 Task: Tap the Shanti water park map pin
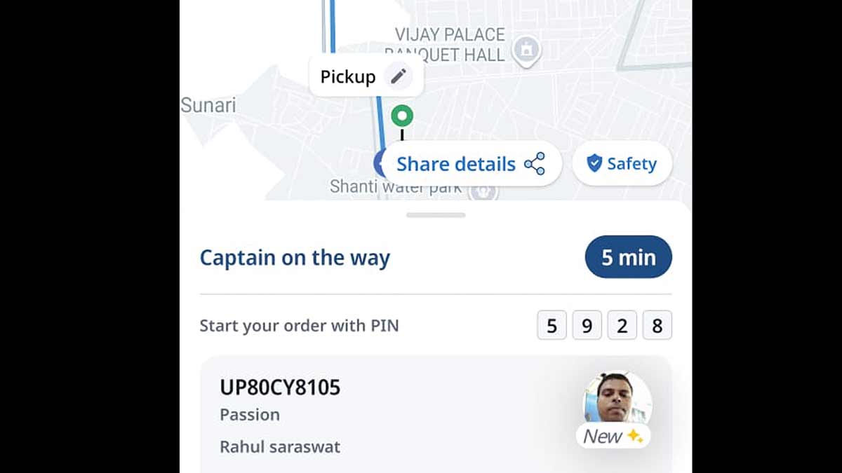[x=484, y=190]
